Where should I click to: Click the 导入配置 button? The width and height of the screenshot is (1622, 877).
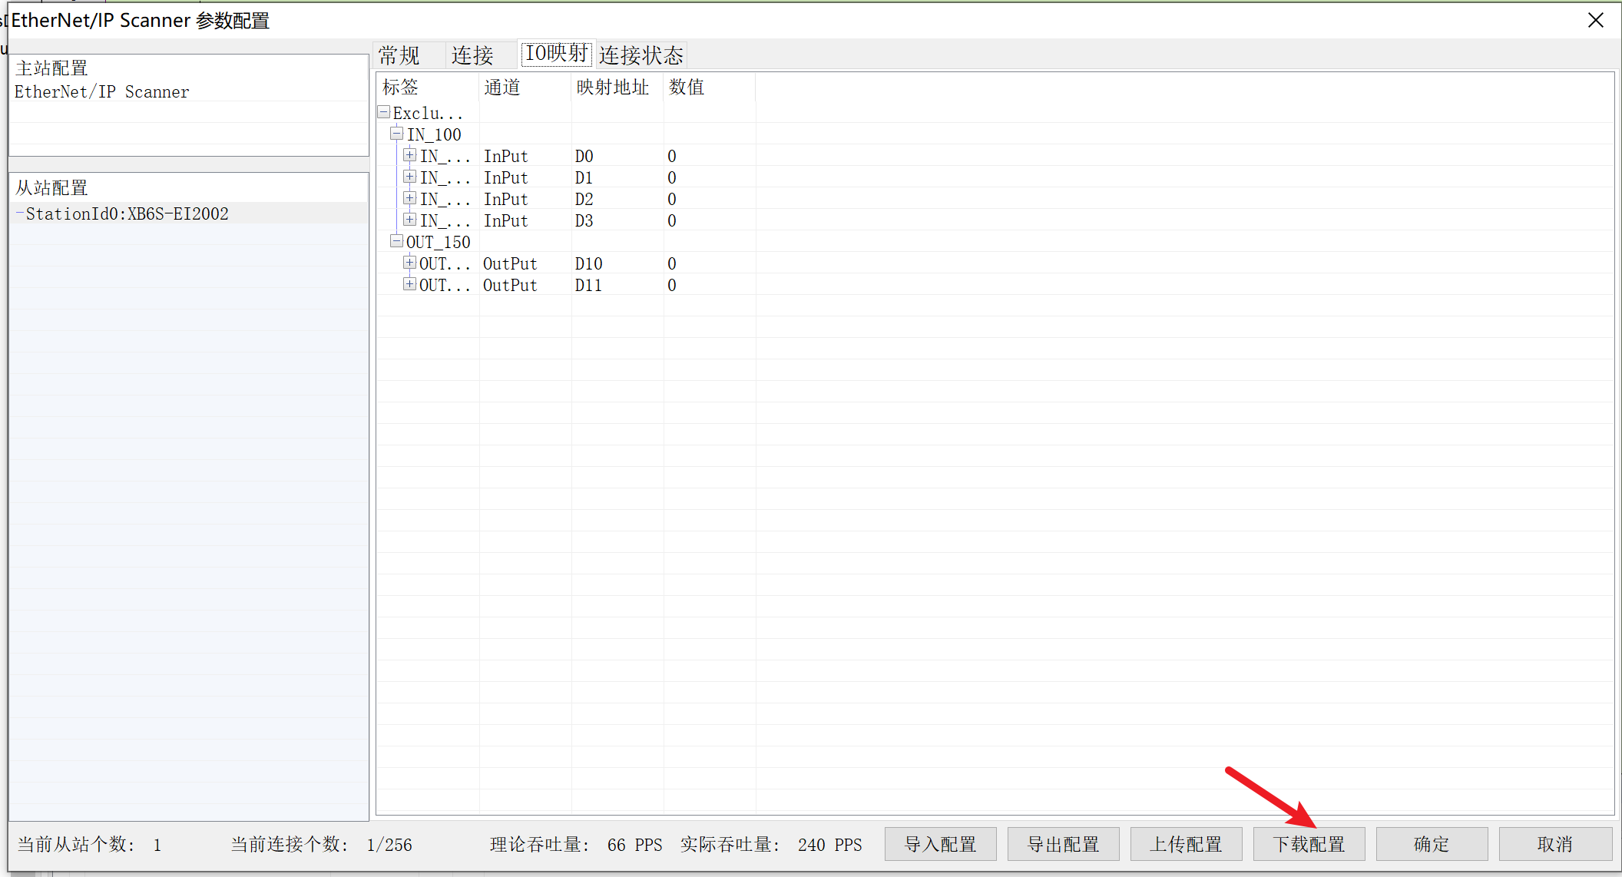click(941, 844)
